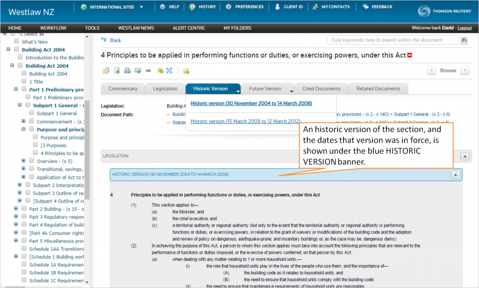This screenshot has height=288, width=479.
Task: Tick checkbox for 4 Principles to be ap
Action: click(x=36, y=153)
